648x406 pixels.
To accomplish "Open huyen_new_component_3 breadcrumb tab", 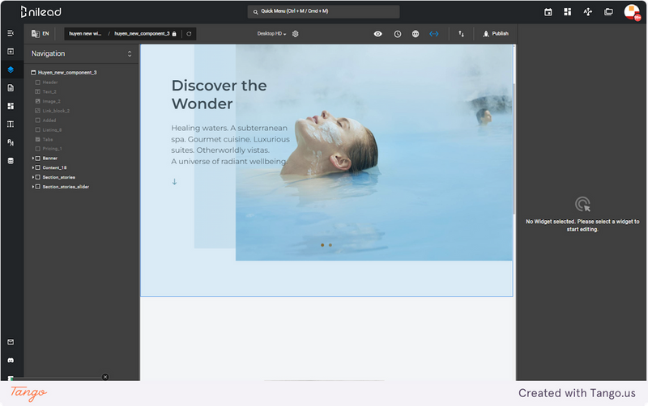I will pyautogui.click(x=142, y=34).
